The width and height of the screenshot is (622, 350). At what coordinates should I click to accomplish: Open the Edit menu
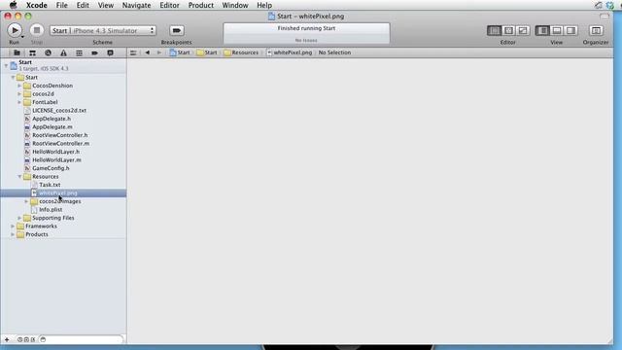(x=83, y=5)
